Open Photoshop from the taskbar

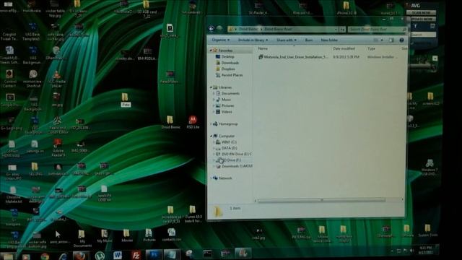(x=154, y=255)
